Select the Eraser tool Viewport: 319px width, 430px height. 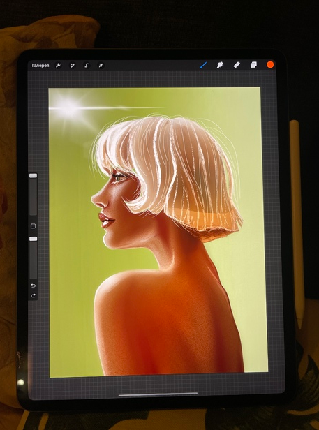tap(237, 65)
